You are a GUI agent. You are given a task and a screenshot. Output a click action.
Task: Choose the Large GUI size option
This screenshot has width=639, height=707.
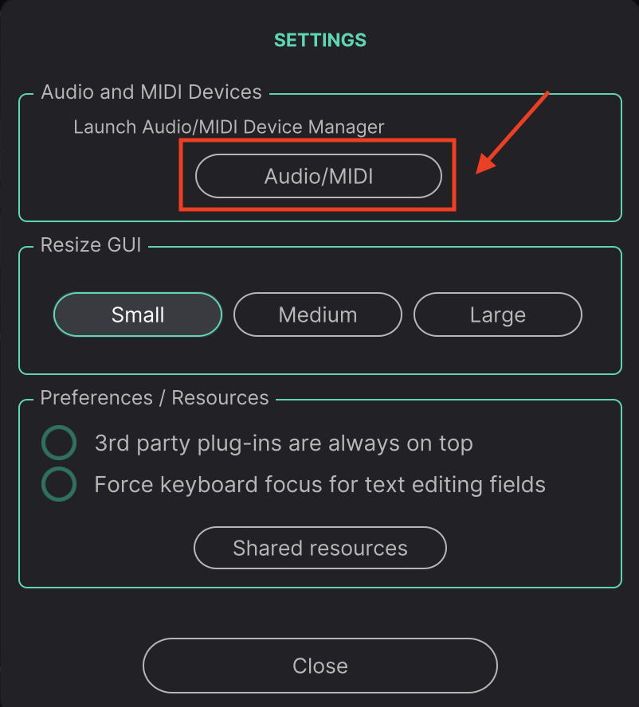(498, 314)
